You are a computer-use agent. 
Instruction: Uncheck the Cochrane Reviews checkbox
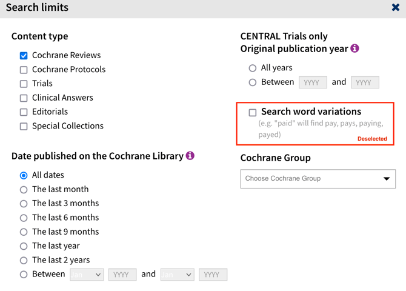pos(24,55)
